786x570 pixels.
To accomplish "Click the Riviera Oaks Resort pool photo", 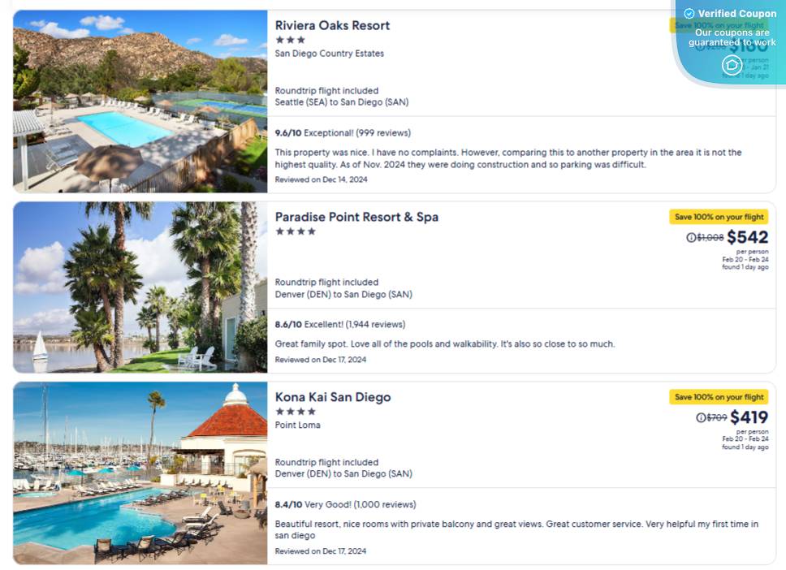I will click(x=139, y=101).
